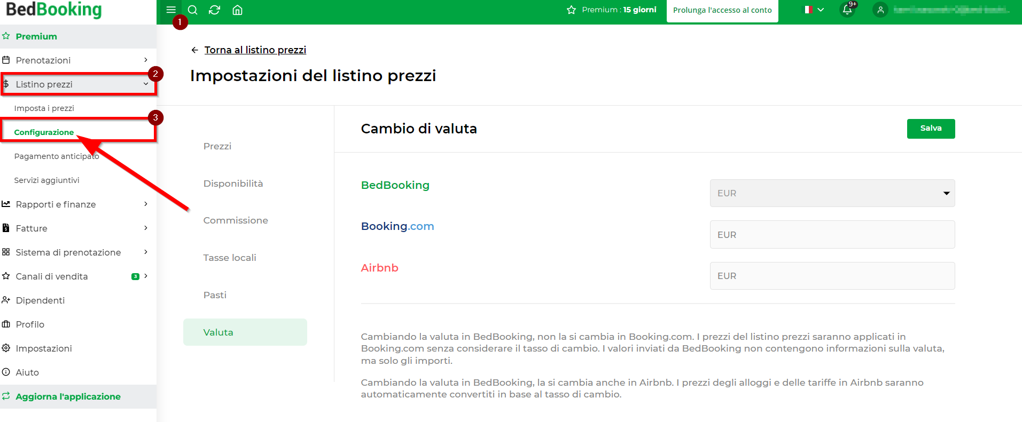Open Pagamento anticipato submenu item
1022x422 pixels.
(57, 156)
